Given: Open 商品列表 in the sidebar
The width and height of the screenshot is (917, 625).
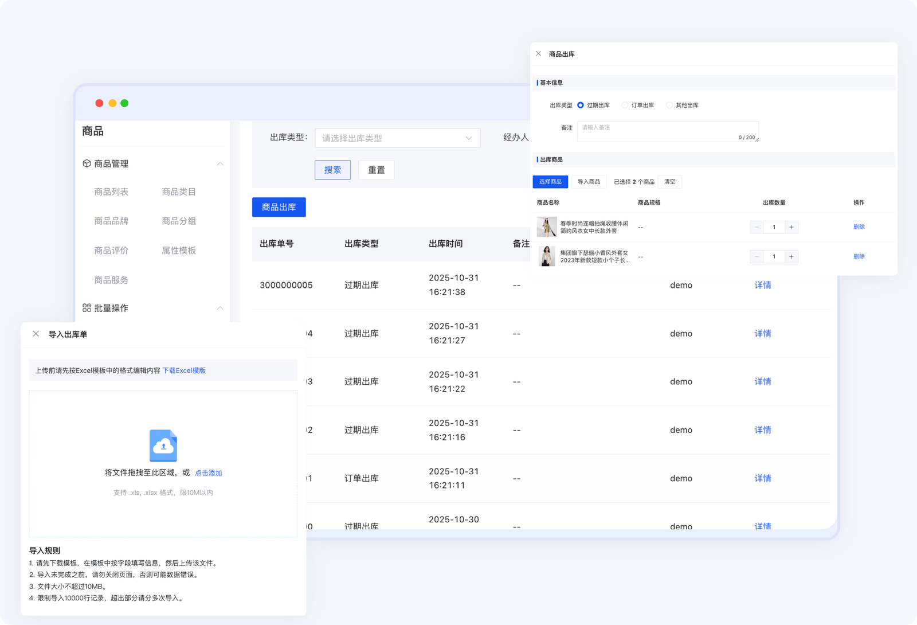Looking at the screenshot, I should pos(111,192).
